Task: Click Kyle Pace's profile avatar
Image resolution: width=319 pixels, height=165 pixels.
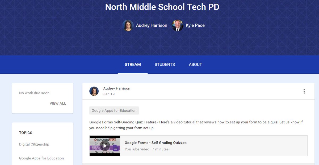Action: [178, 25]
